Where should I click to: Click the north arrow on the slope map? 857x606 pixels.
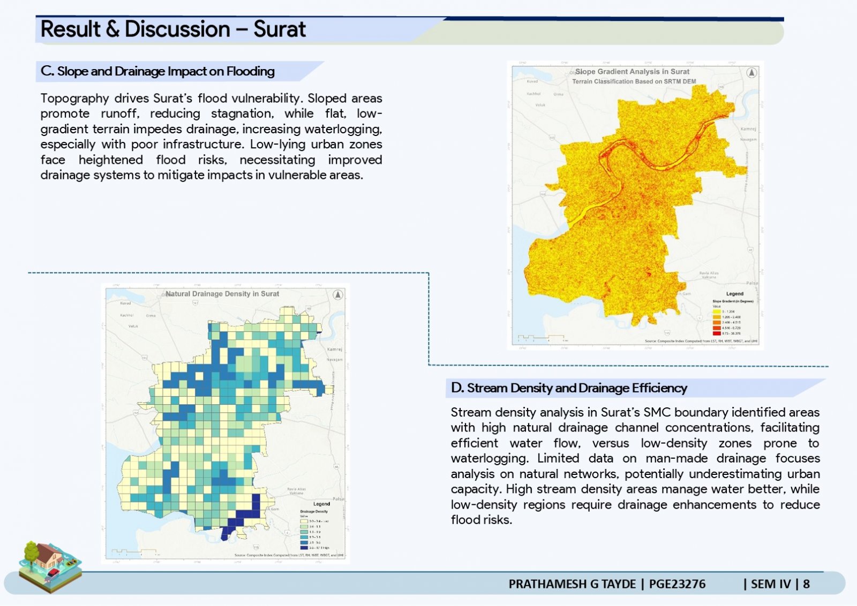click(751, 72)
